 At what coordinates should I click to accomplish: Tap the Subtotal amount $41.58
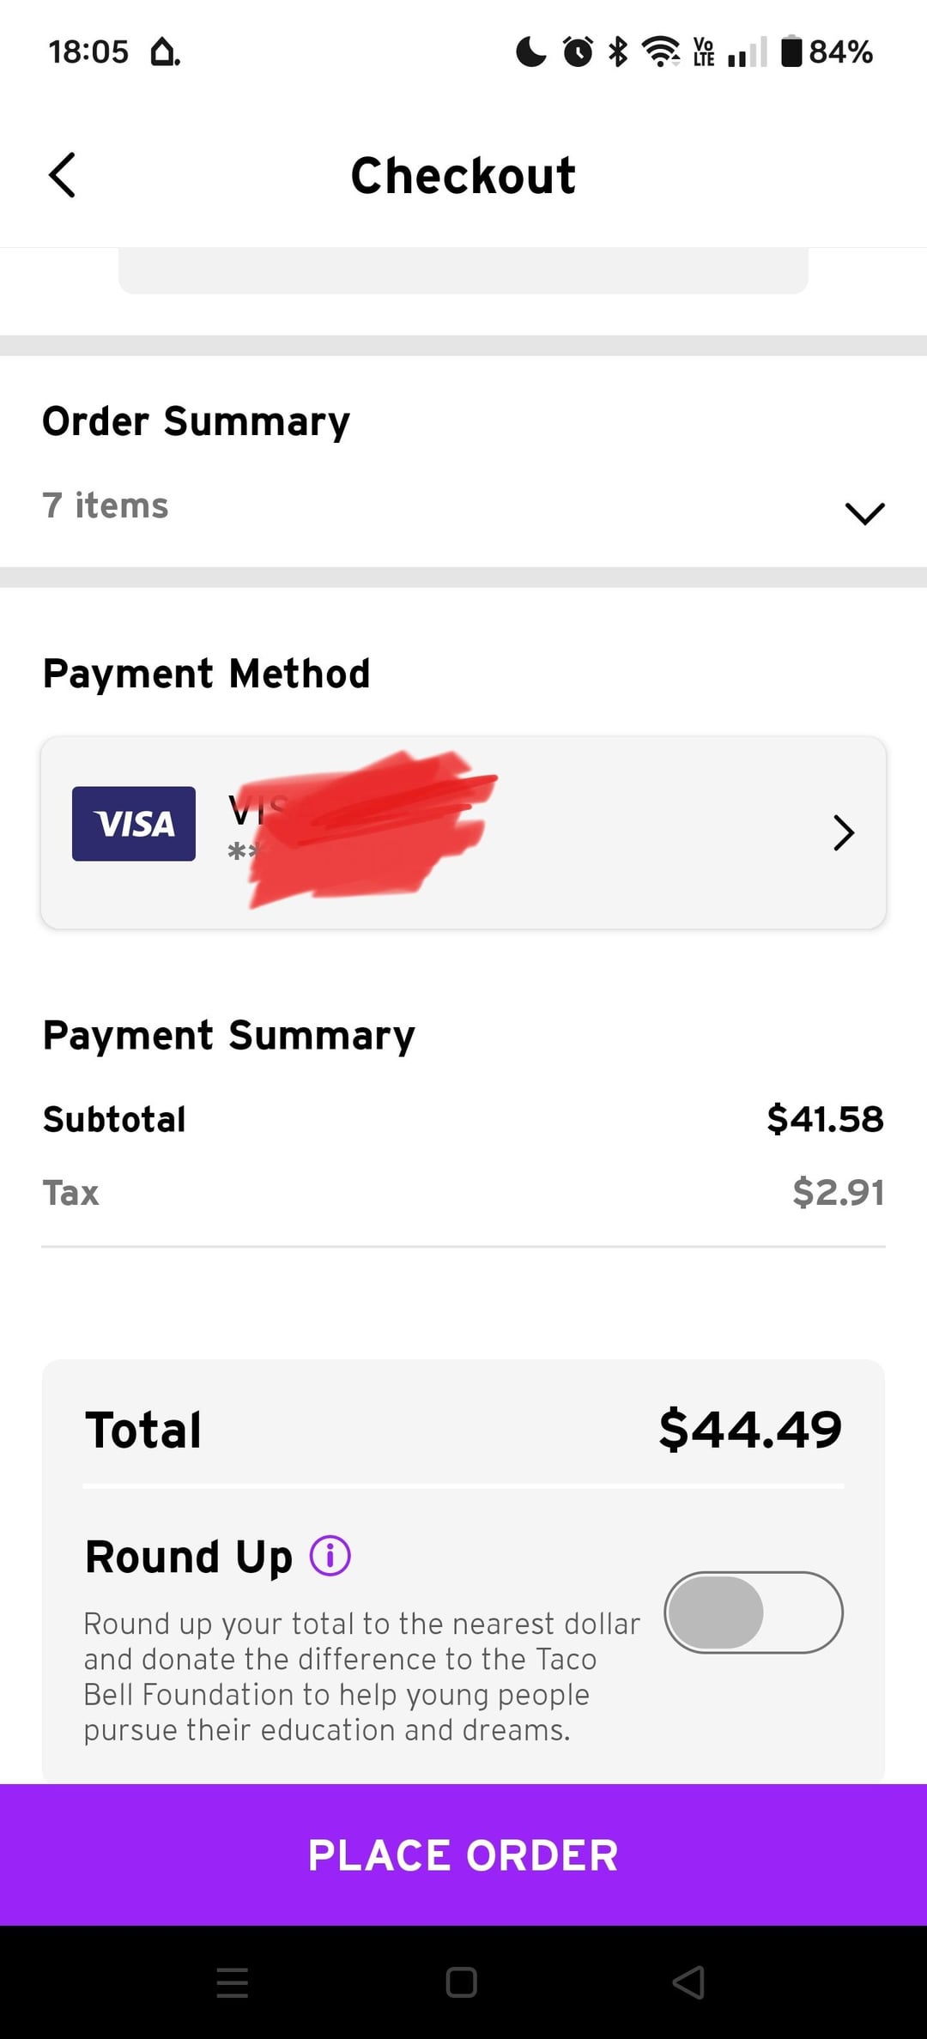coord(825,1119)
